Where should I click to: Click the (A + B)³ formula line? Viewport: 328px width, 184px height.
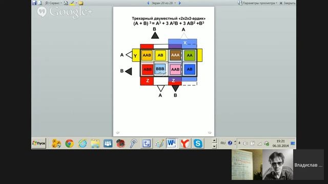click(x=169, y=24)
